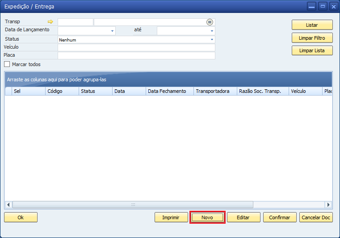The image size is (340, 238).
Task: Click the Limpar Filtro button
Action: pos(312,38)
